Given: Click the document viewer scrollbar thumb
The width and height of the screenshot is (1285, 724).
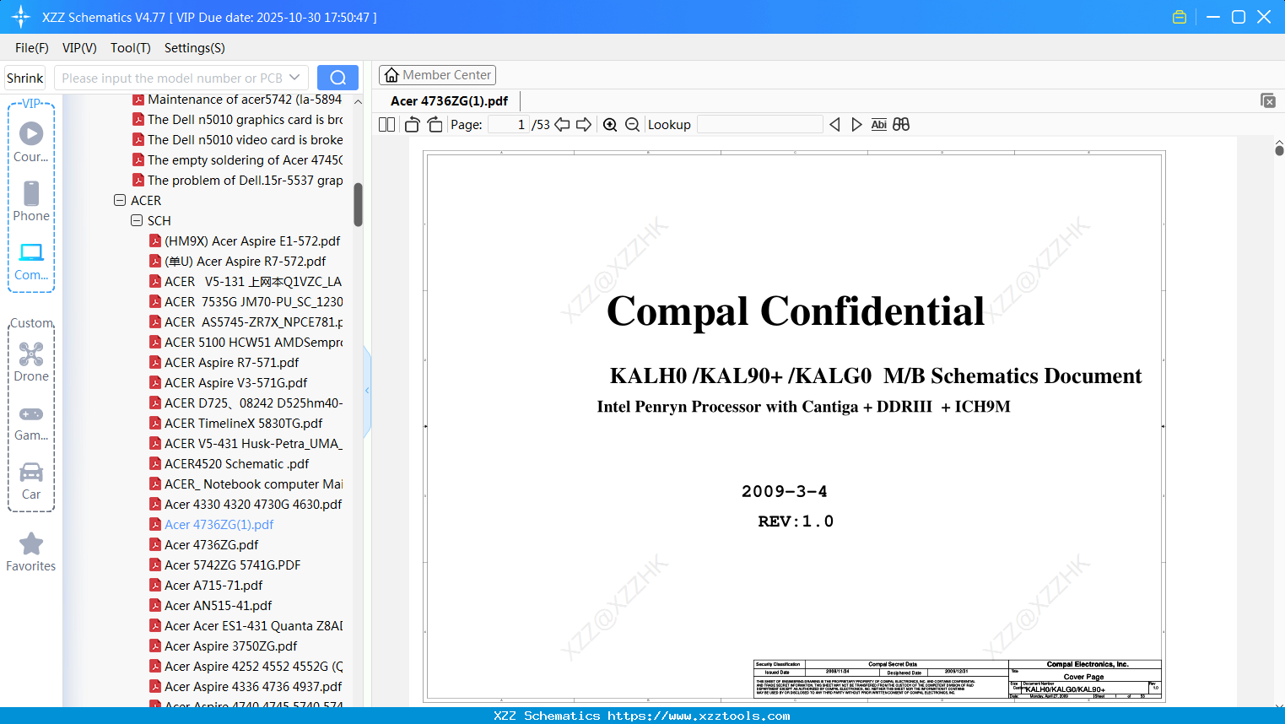Looking at the screenshot, I should pyautogui.click(x=1279, y=150).
